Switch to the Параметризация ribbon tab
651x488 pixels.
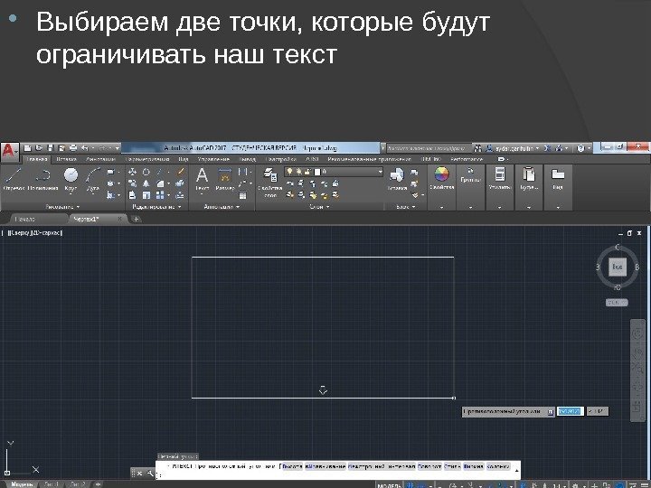[x=147, y=159]
